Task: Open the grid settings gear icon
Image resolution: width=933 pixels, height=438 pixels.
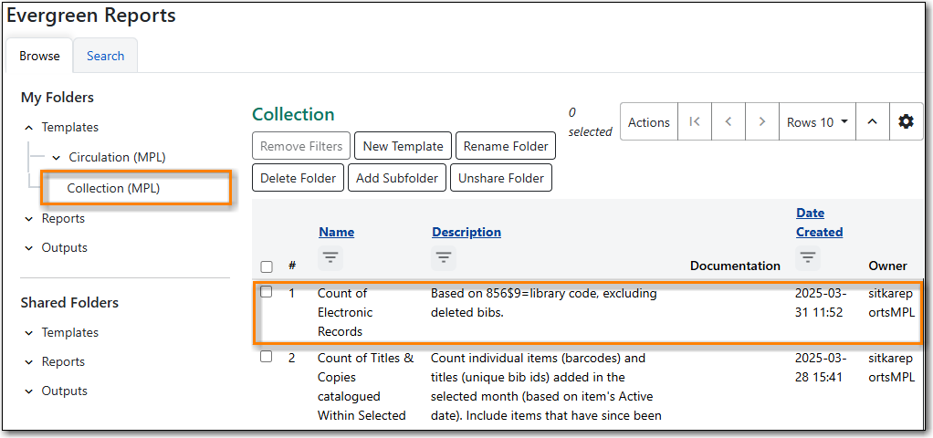Action: tap(906, 121)
